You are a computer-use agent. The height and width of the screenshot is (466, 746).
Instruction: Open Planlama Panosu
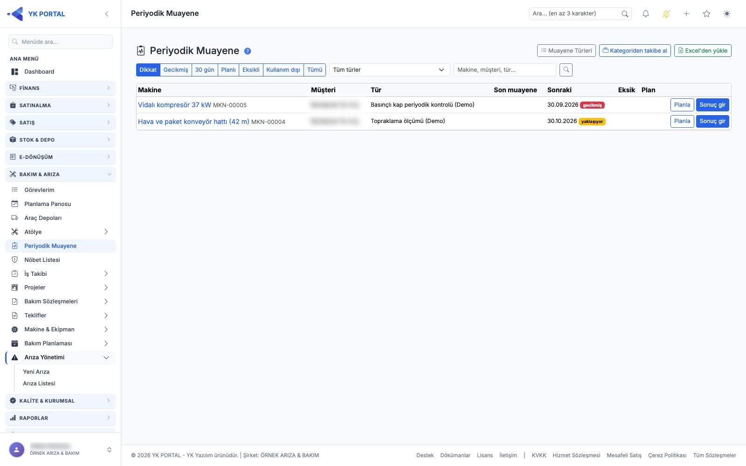61,204
